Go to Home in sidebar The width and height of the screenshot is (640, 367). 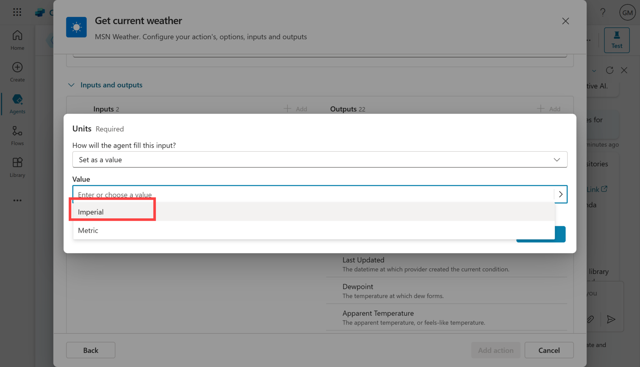(x=17, y=40)
